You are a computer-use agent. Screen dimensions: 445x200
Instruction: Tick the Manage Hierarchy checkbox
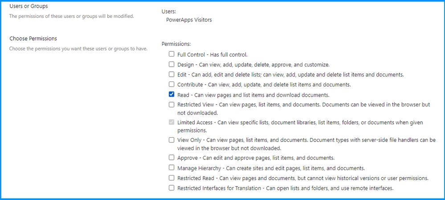[171, 168]
